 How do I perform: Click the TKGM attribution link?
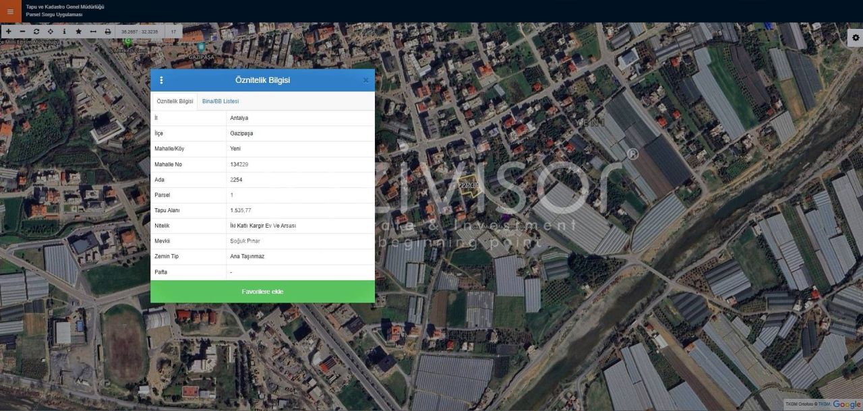pos(824,404)
